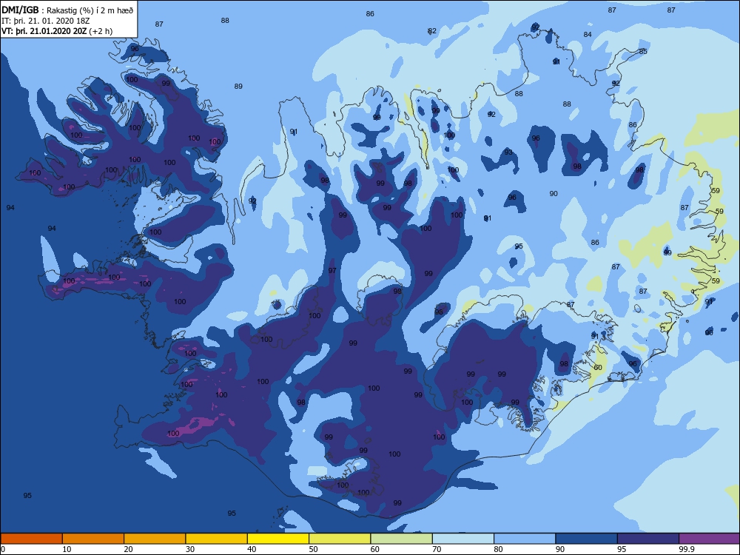The image size is (740, 555).
Task: Click the 80–90 light blue legend swatch
Action: [x=525, y=539]
